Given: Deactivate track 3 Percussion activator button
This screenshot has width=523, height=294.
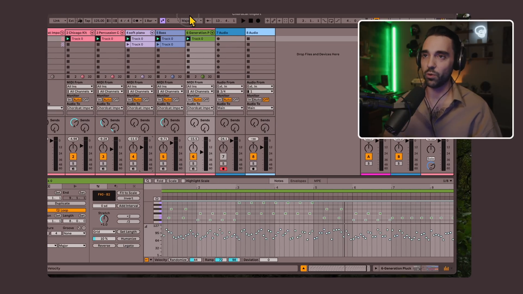Looking at the screenshot, I should (103, 157).
